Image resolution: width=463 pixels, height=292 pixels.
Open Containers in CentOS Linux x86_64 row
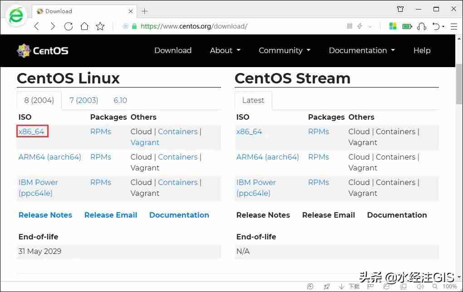click(178, 131)
